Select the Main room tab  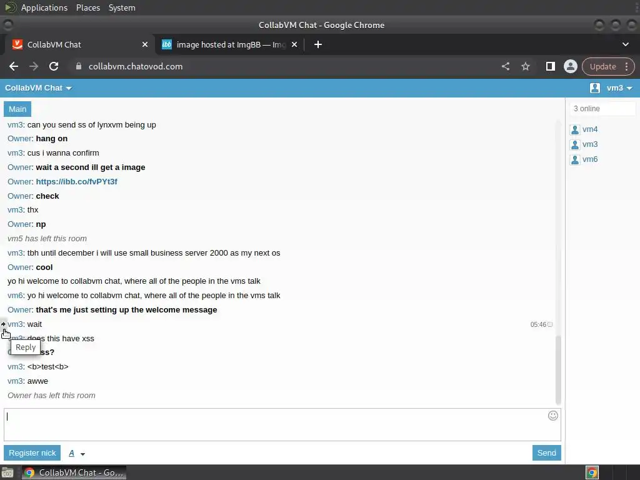point(17,109)
